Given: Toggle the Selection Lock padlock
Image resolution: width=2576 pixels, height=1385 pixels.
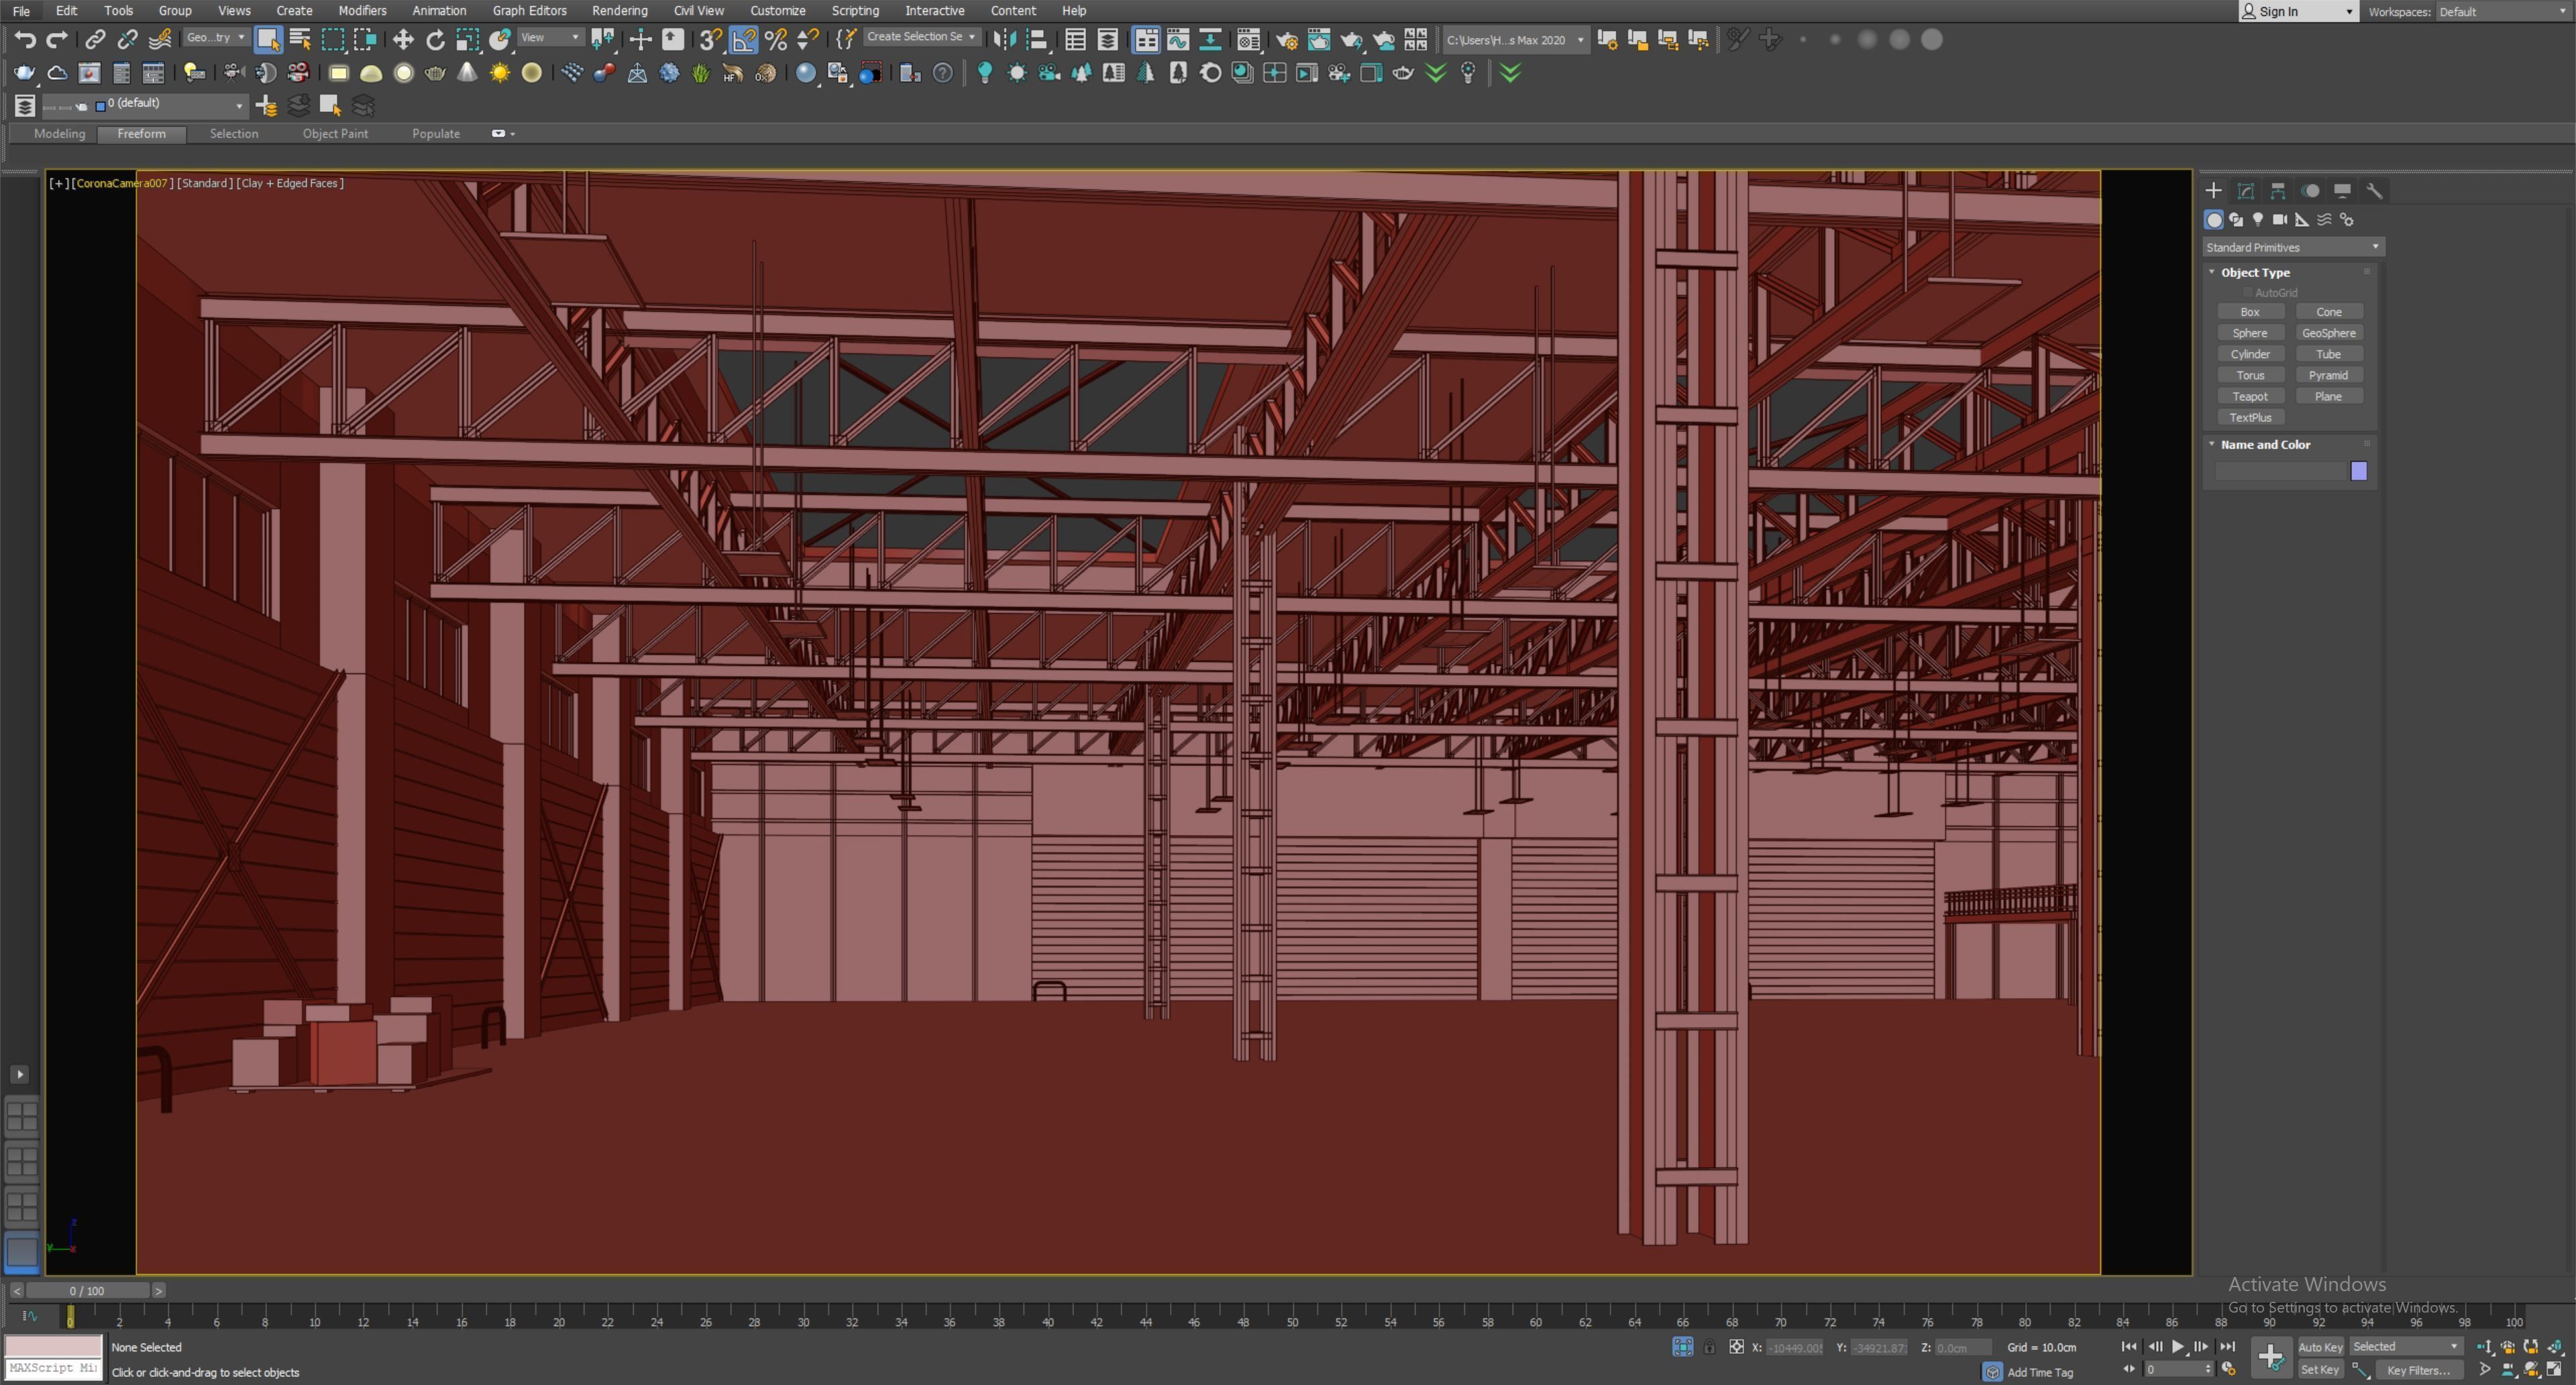Looking at the screenshot, I should tap(1710, 1347).
